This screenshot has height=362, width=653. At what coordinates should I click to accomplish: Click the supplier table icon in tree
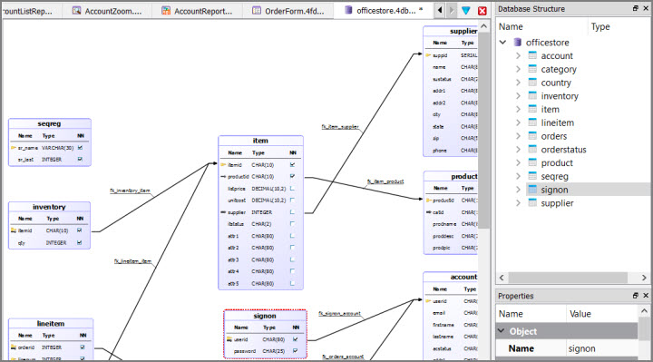(532, 202)
